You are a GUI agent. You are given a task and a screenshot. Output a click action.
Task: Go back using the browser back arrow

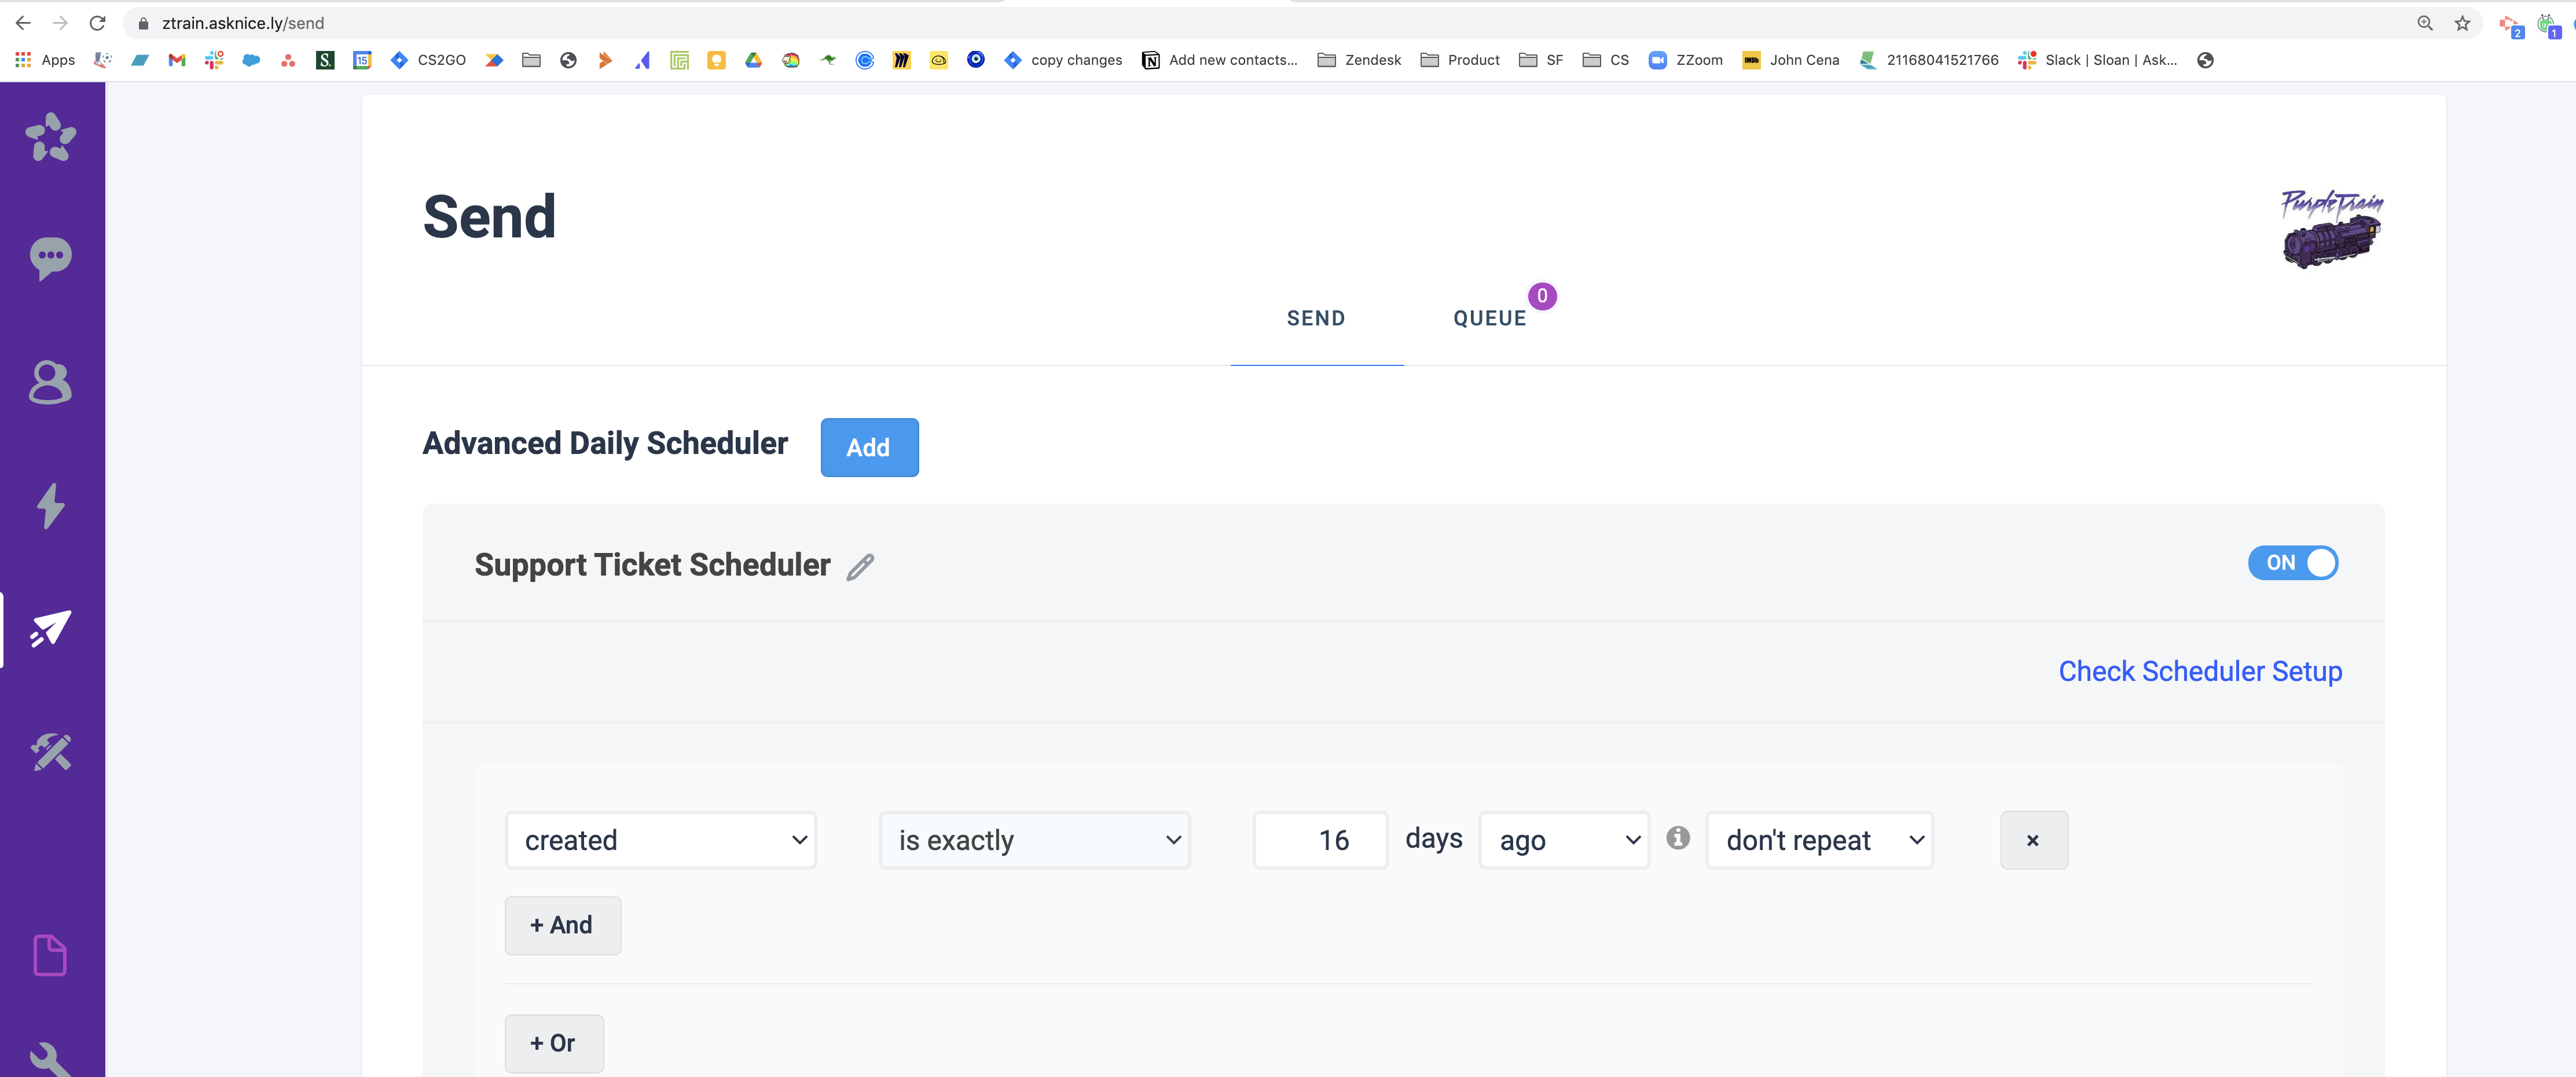coord(23,23)
